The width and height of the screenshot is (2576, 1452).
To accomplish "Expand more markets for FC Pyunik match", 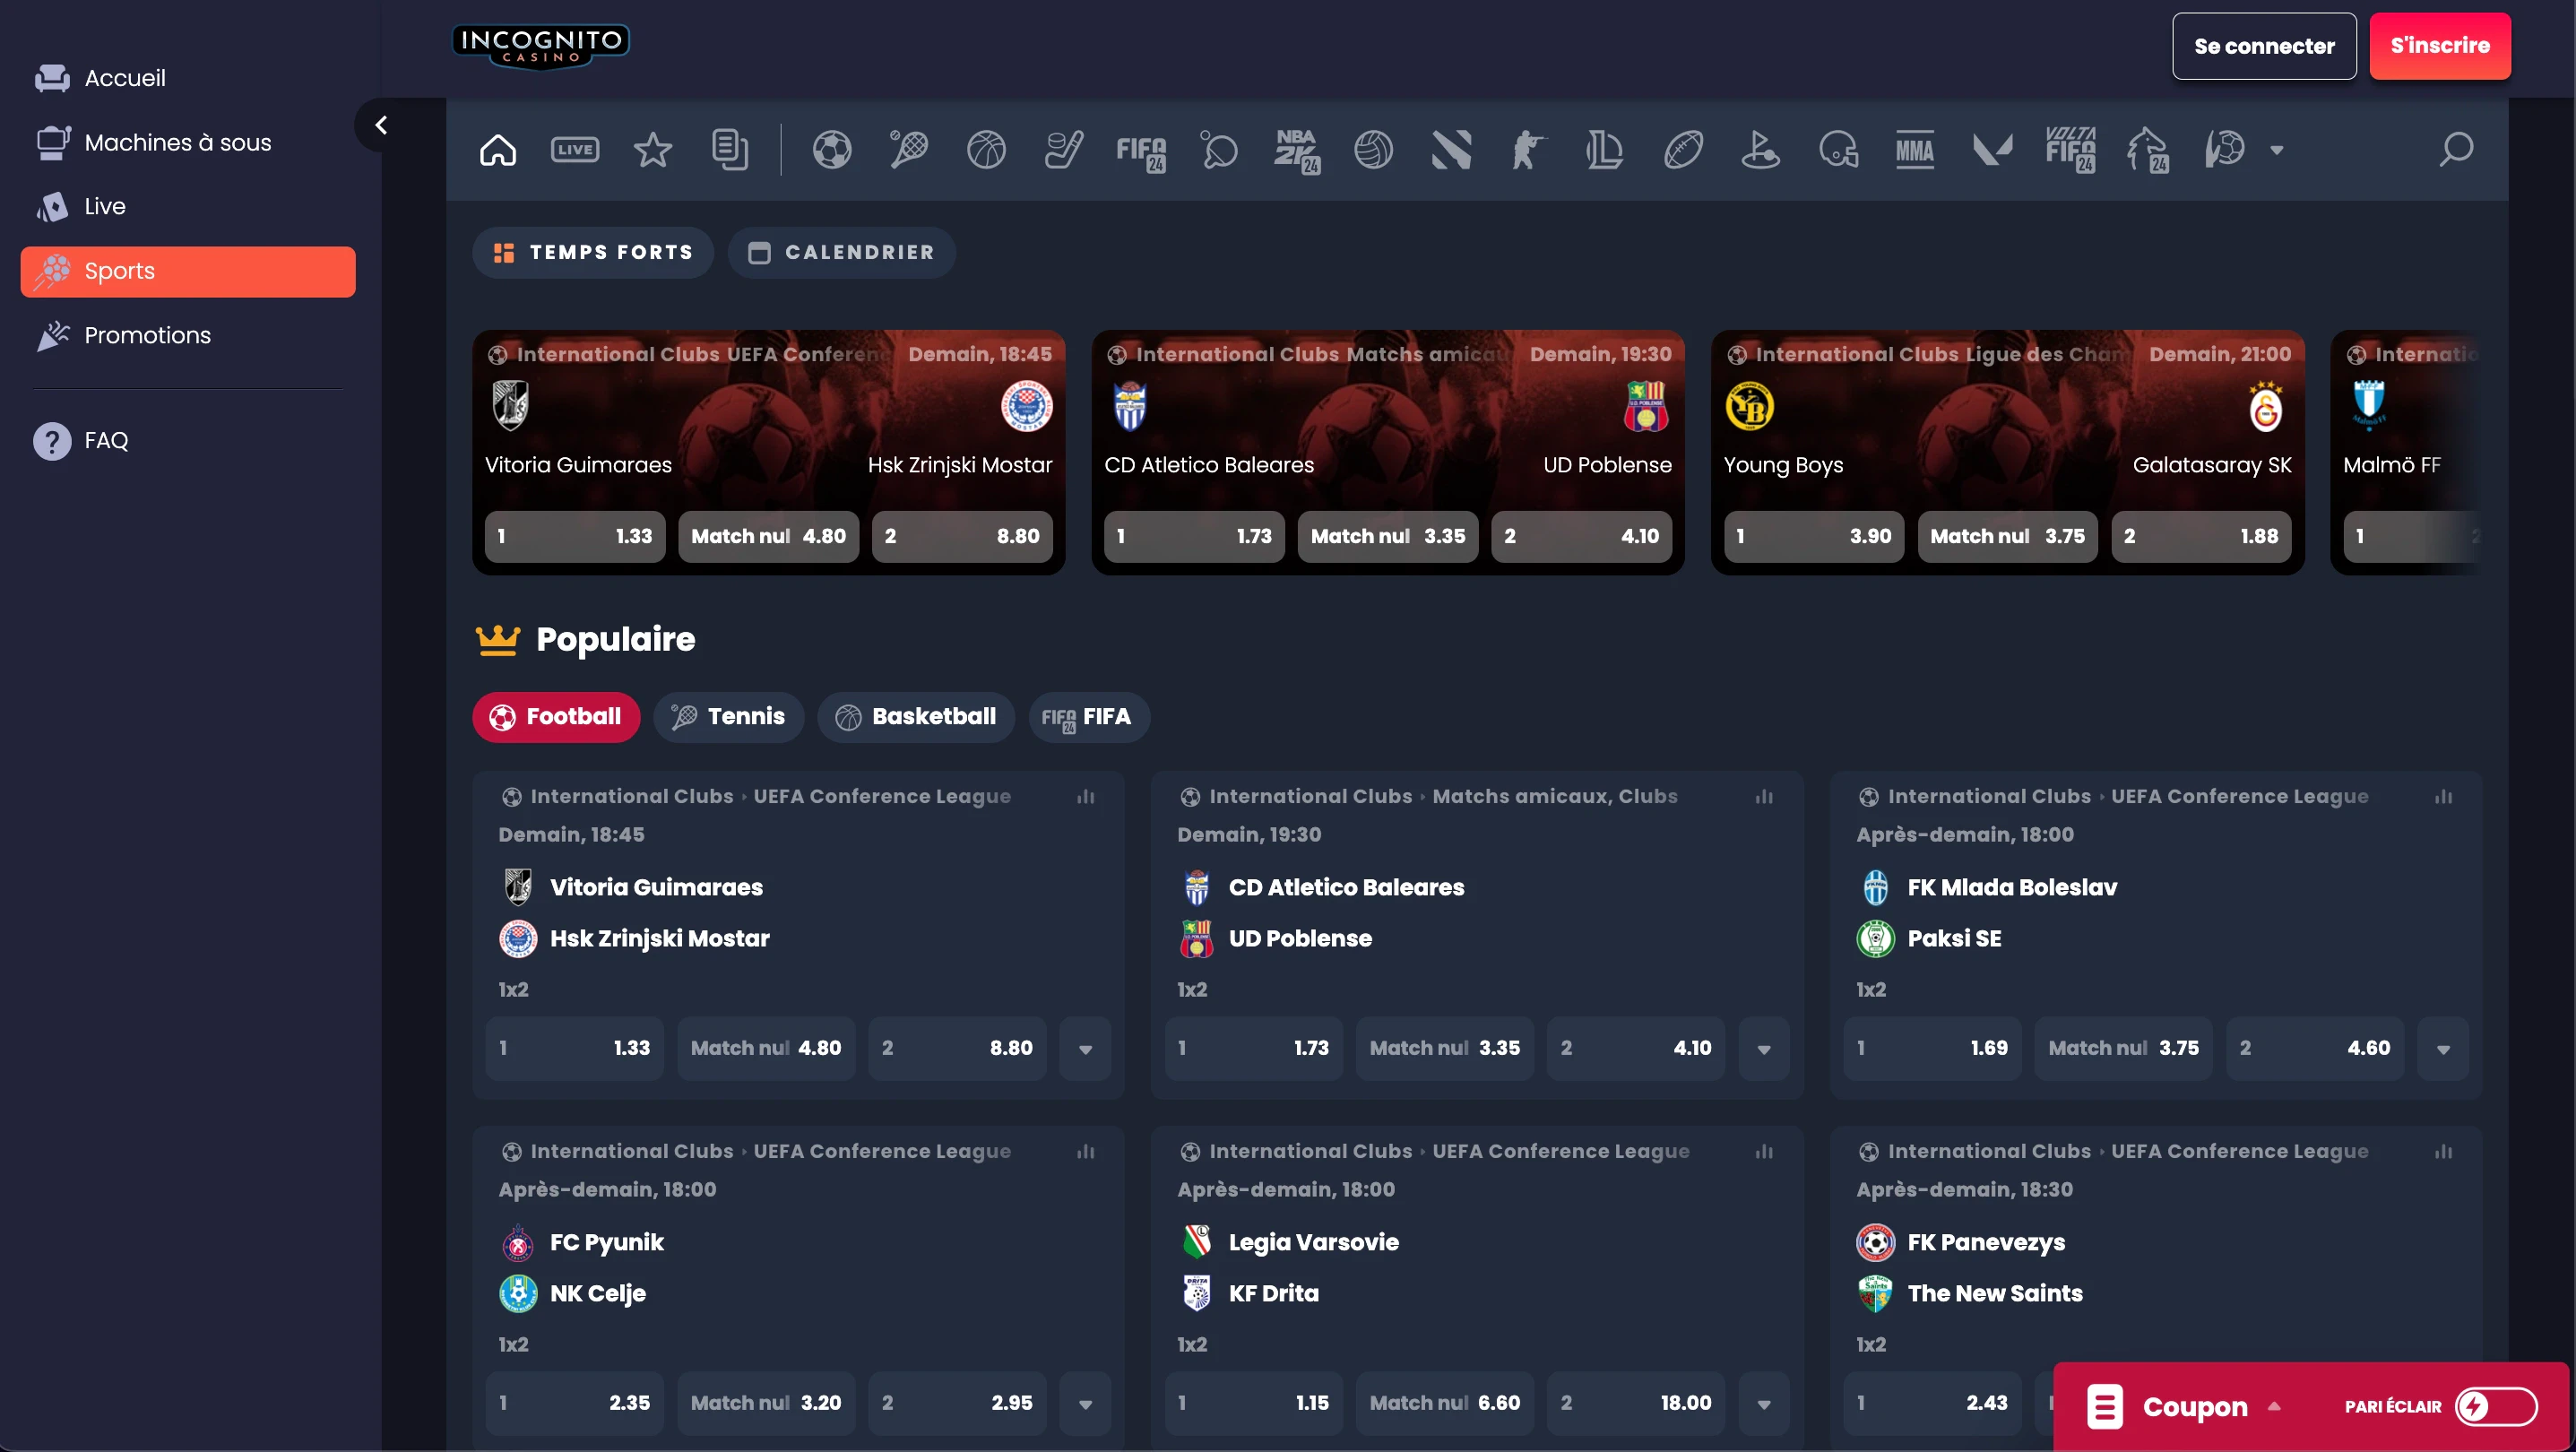I will (x=1085, y=1404).
